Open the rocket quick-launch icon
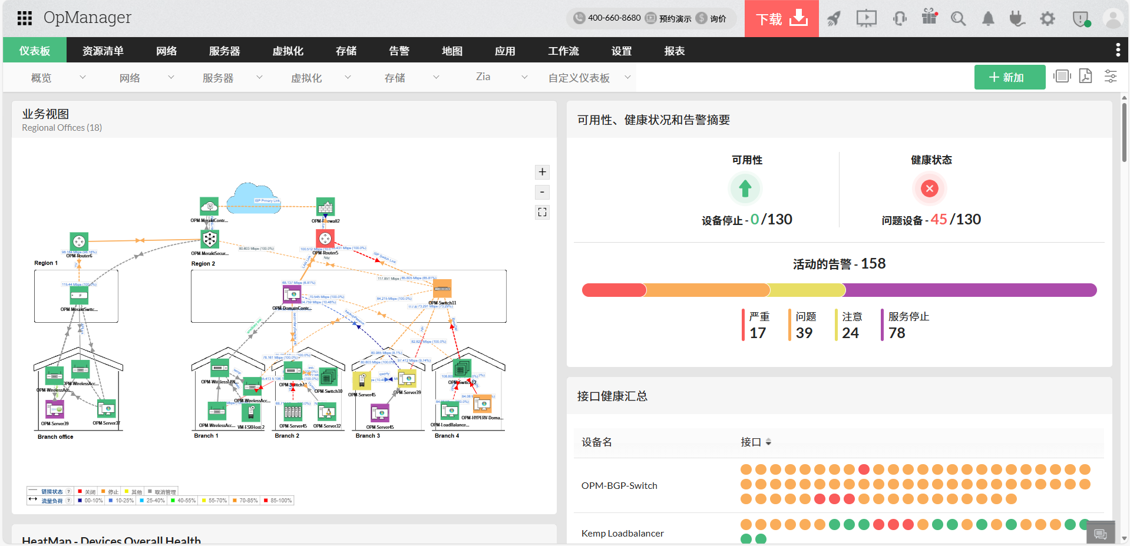The width and height of the screenshot is (1130, 546). [x=834, y=18]
